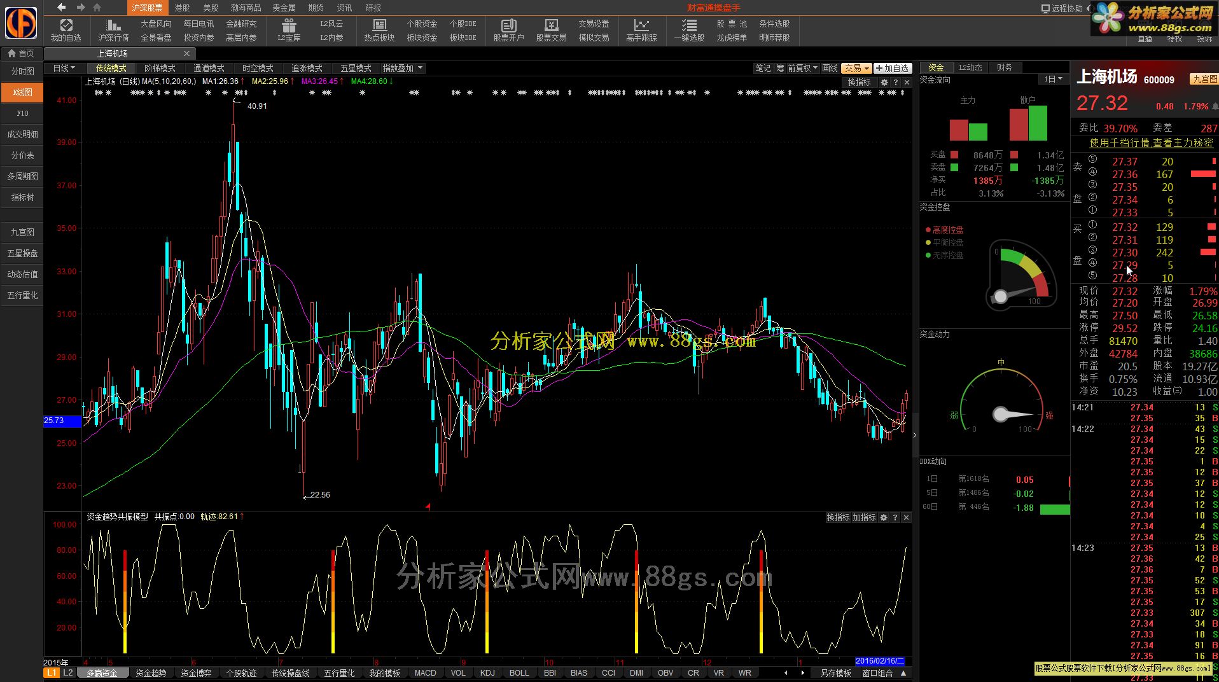Select the 港股 market tab

pos(182,8)
